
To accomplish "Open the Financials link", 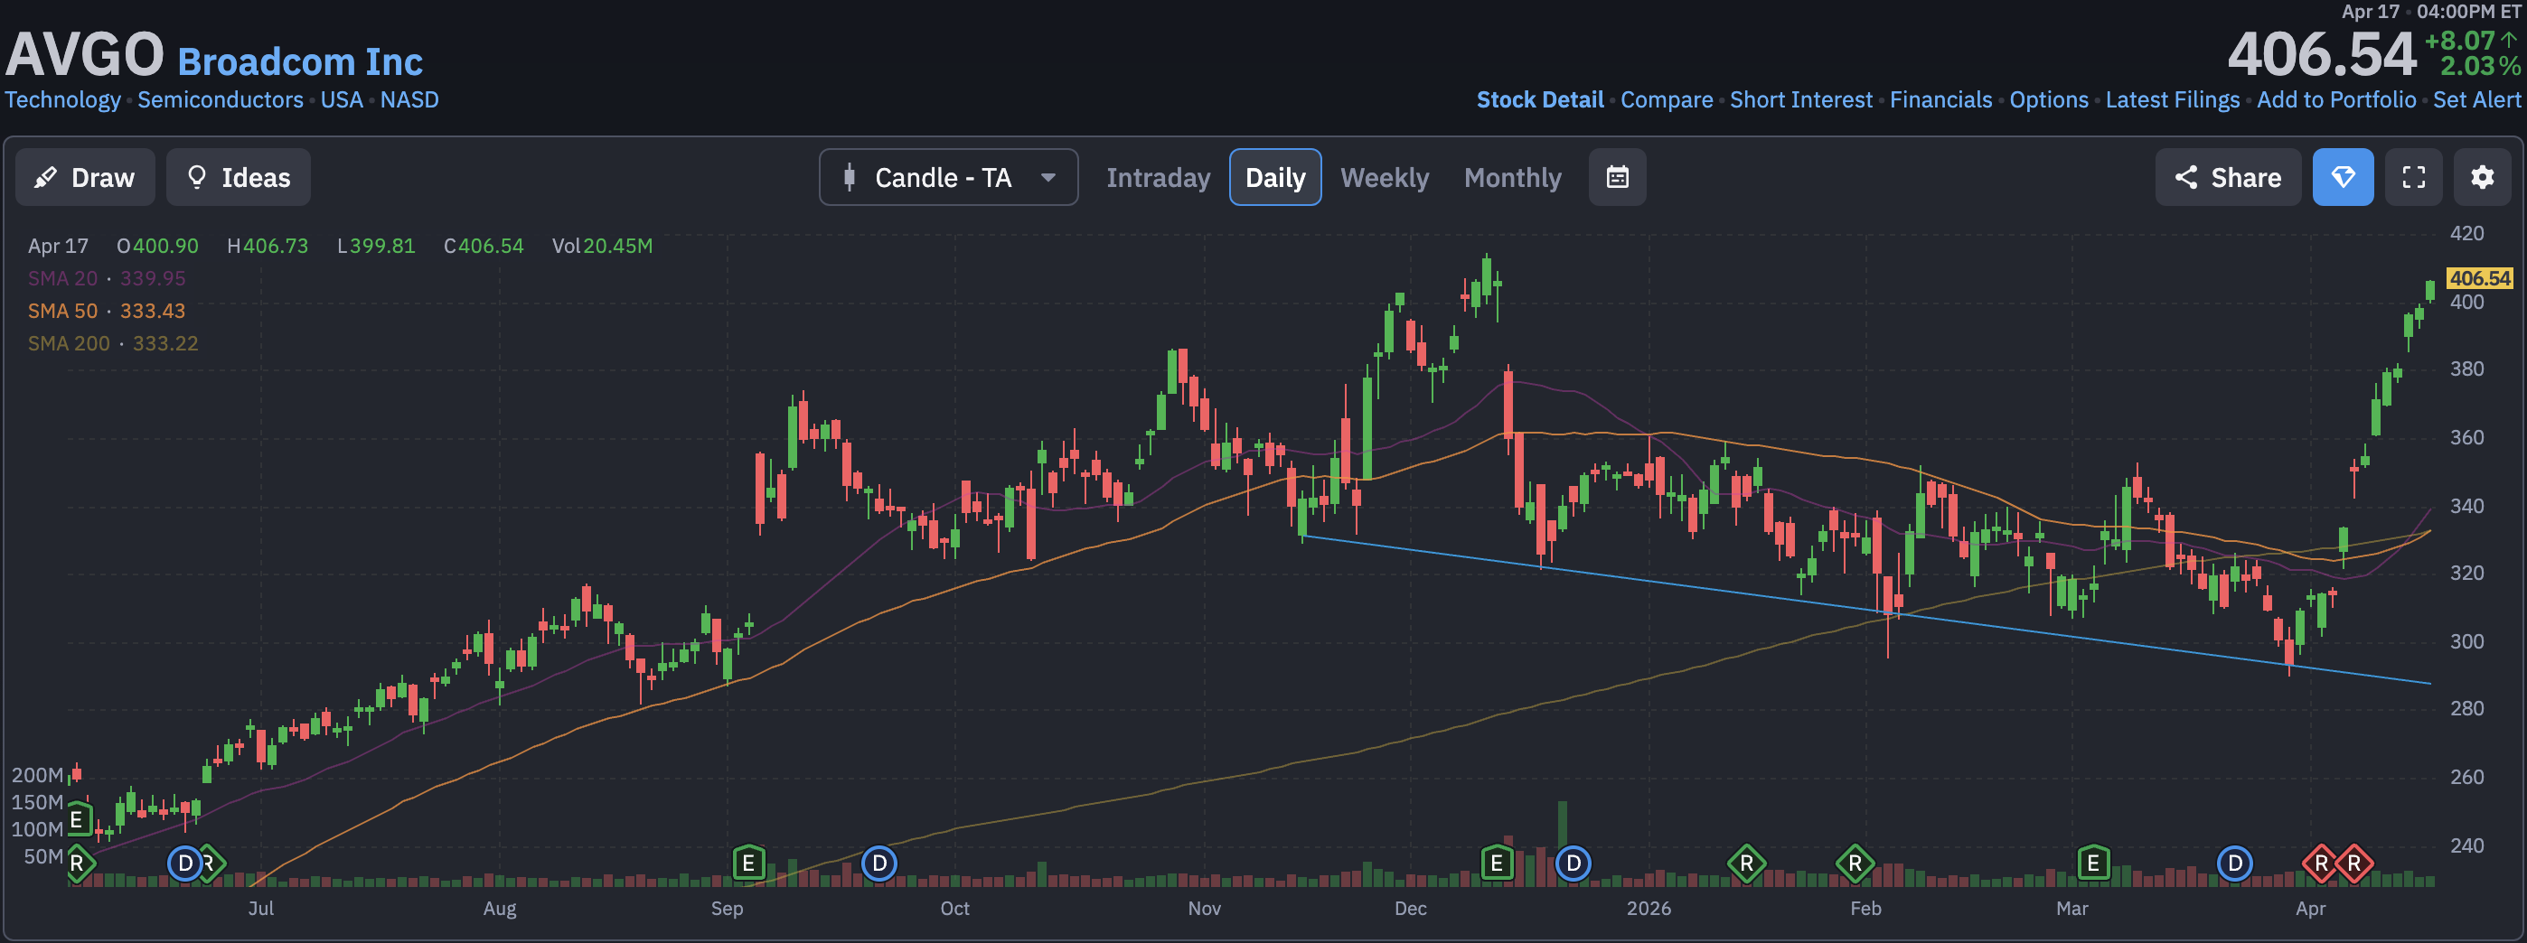I will pyautogui.click(x=1940, y=100).
